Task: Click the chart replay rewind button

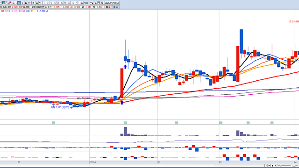Action: [269, 166]
